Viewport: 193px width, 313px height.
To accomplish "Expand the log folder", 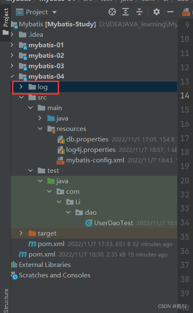I will (21, 87).
